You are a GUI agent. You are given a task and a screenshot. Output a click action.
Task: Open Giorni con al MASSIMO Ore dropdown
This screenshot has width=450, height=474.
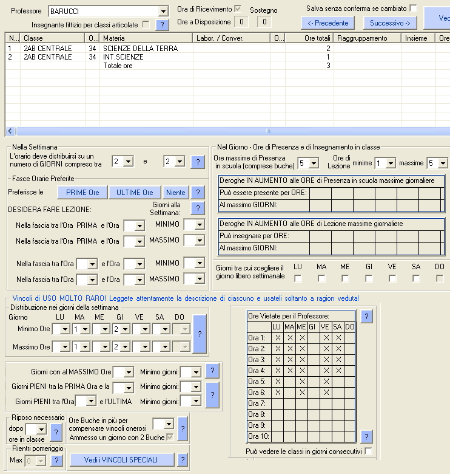[129, 372]
